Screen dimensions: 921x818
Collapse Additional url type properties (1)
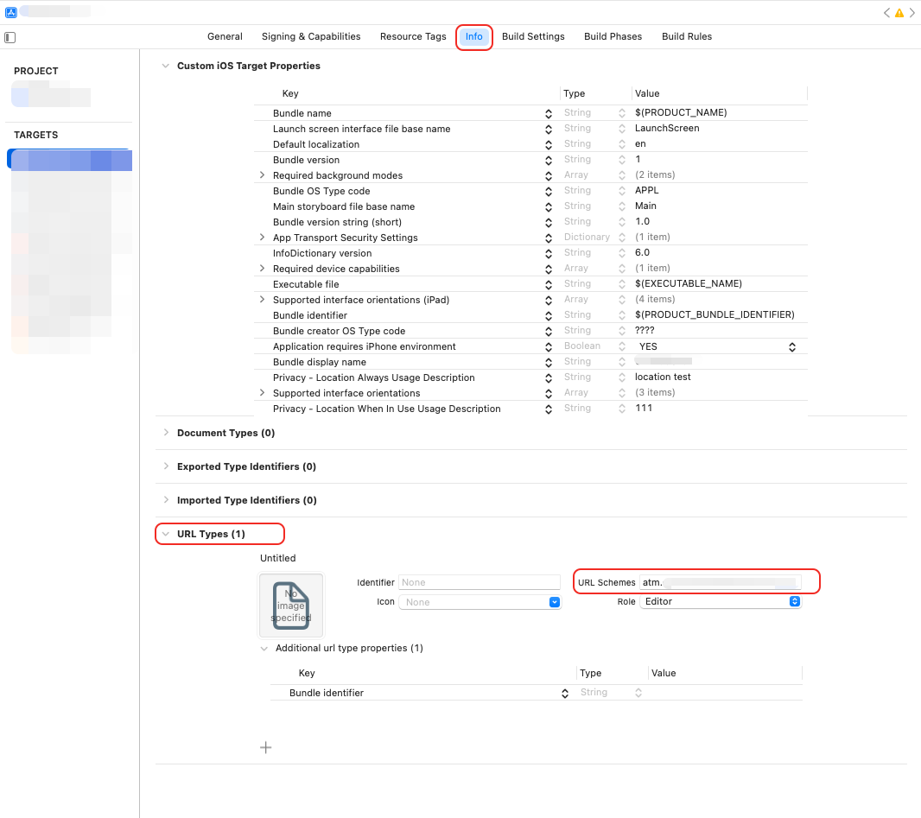[x=264, y=649]
